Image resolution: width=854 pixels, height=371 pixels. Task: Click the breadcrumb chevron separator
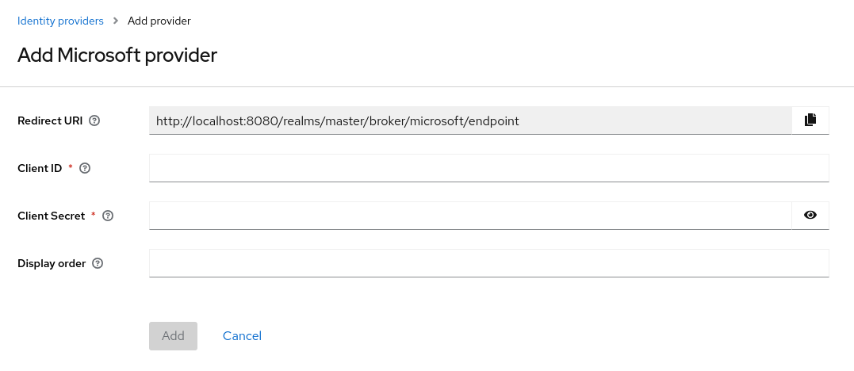coord(116,21)
